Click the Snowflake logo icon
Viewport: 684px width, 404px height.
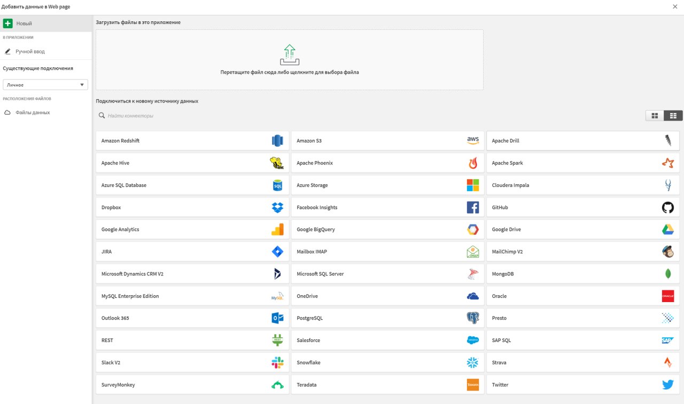[472, 363]
